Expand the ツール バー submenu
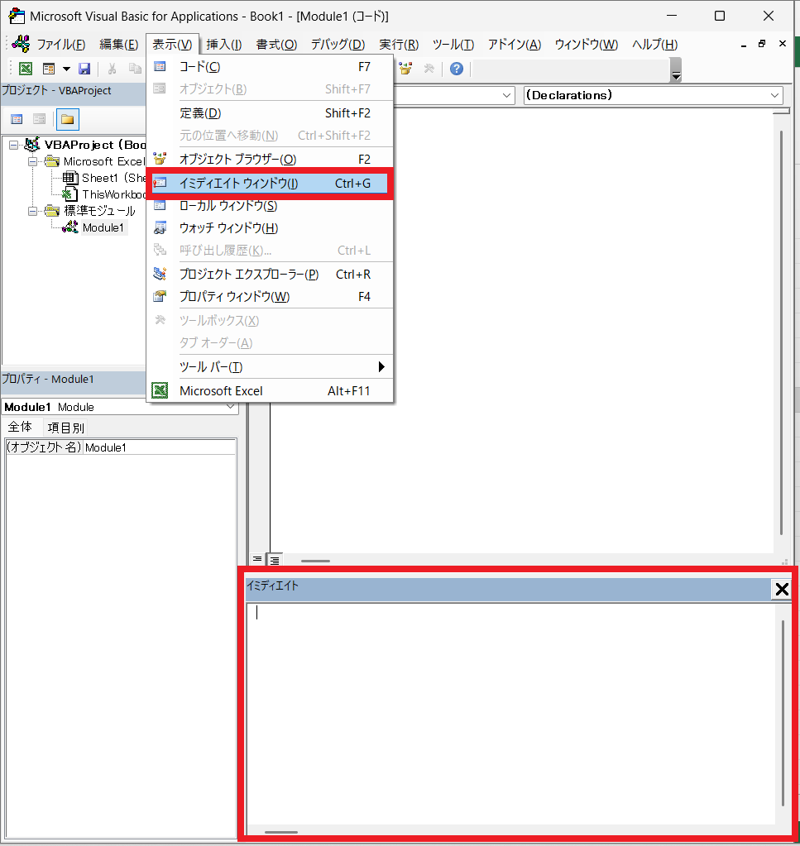The image size is (800, 846). click(x=270, y=367)
